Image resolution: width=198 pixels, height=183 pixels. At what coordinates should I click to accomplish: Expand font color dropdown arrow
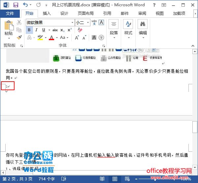(57, 38)
